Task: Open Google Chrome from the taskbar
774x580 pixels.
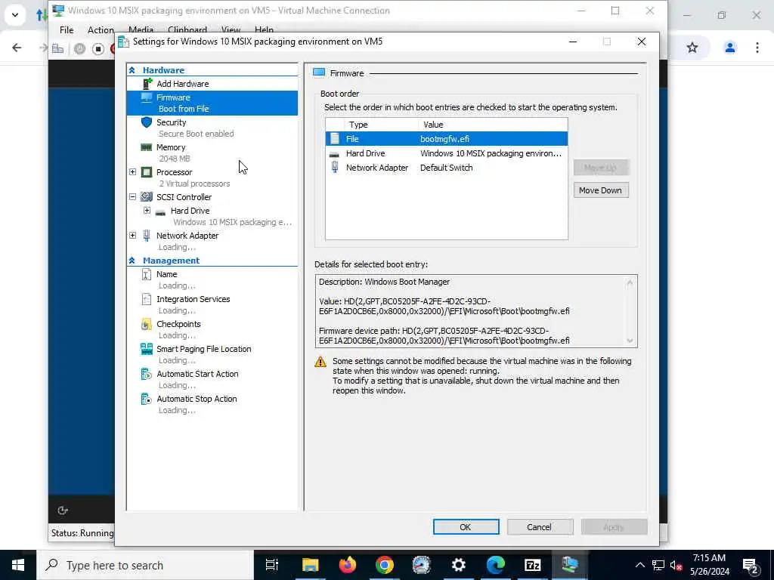Action: (x=385, y=565)
